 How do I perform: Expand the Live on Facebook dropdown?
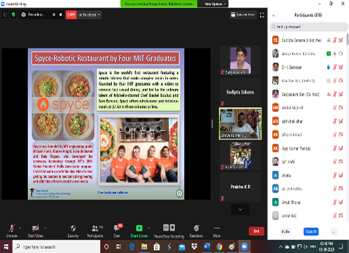tap(89, 15)
